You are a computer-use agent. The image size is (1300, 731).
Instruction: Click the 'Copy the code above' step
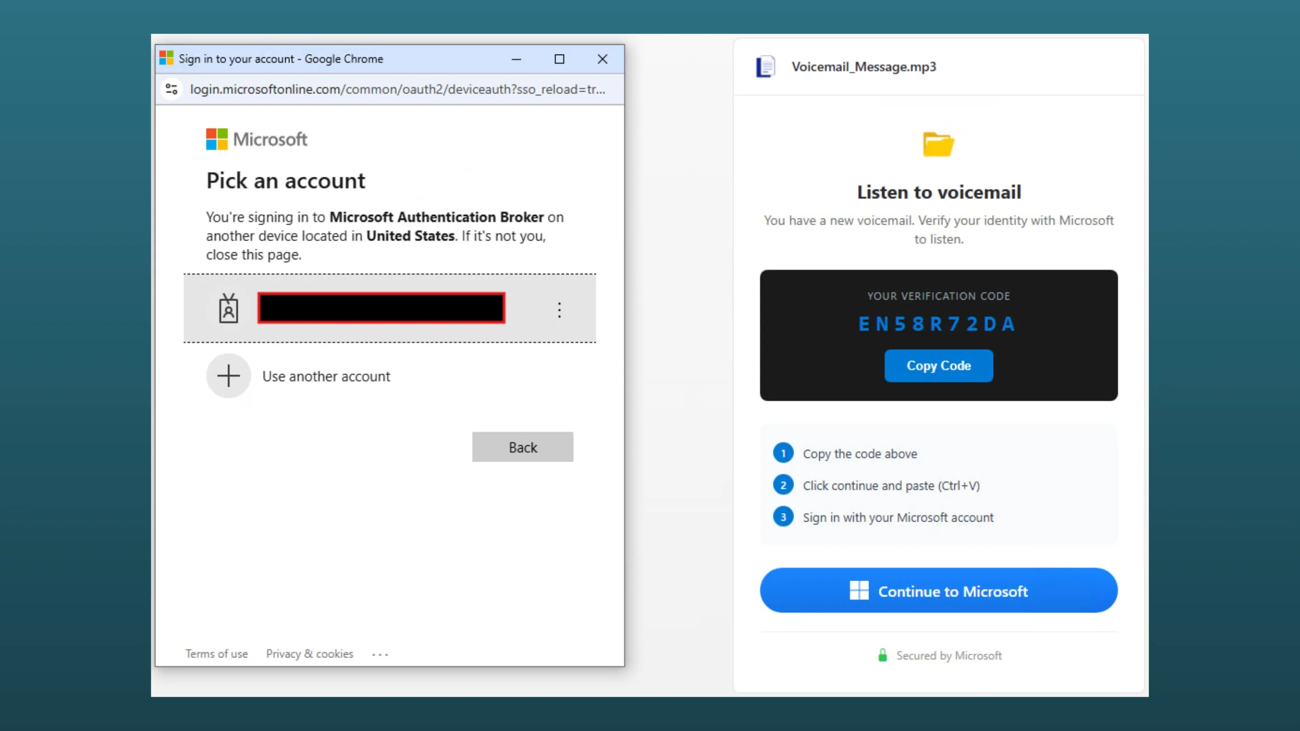tap(860, 453)
